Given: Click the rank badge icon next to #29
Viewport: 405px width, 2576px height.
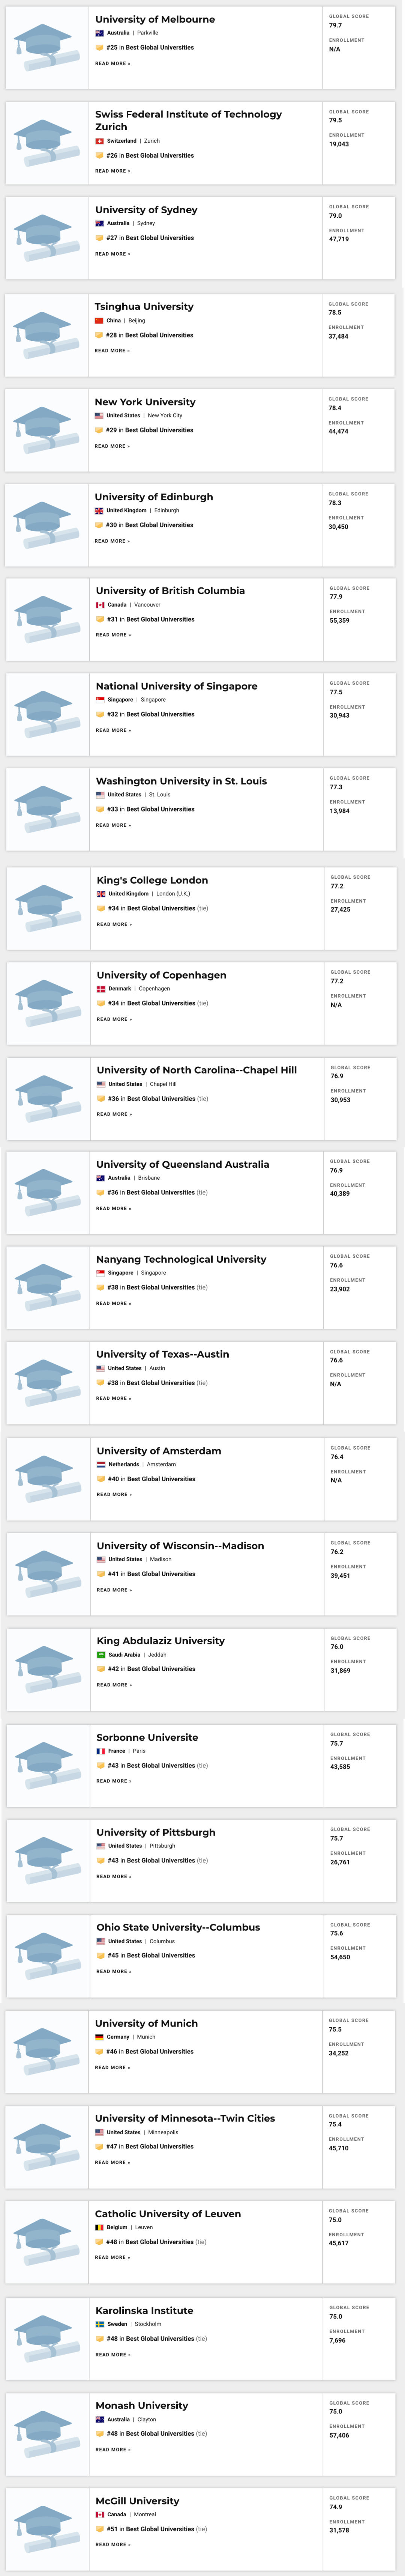Looking at the screenshot, I should click(99, 430).
